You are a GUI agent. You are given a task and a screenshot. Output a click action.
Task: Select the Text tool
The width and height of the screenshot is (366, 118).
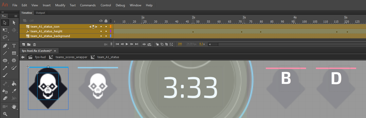(x=14, y=46)
